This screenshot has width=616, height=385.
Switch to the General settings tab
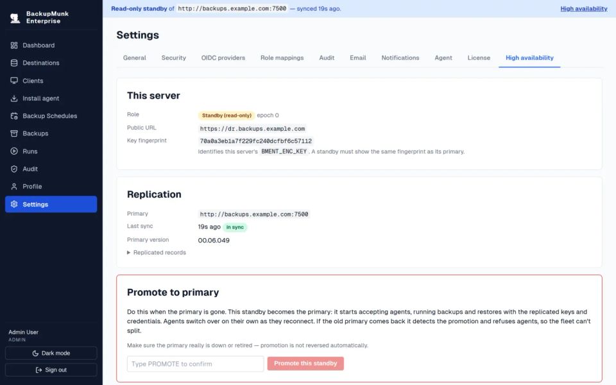click(x=134, y=58)
